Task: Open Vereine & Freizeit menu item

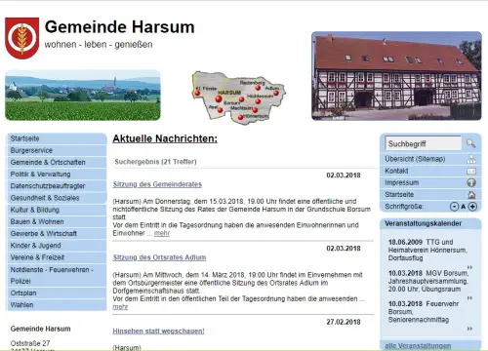Action: (57, 257)
